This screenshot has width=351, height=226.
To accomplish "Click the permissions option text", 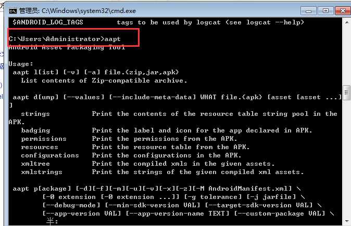I will pyautogui.click(x=44, y=139).
